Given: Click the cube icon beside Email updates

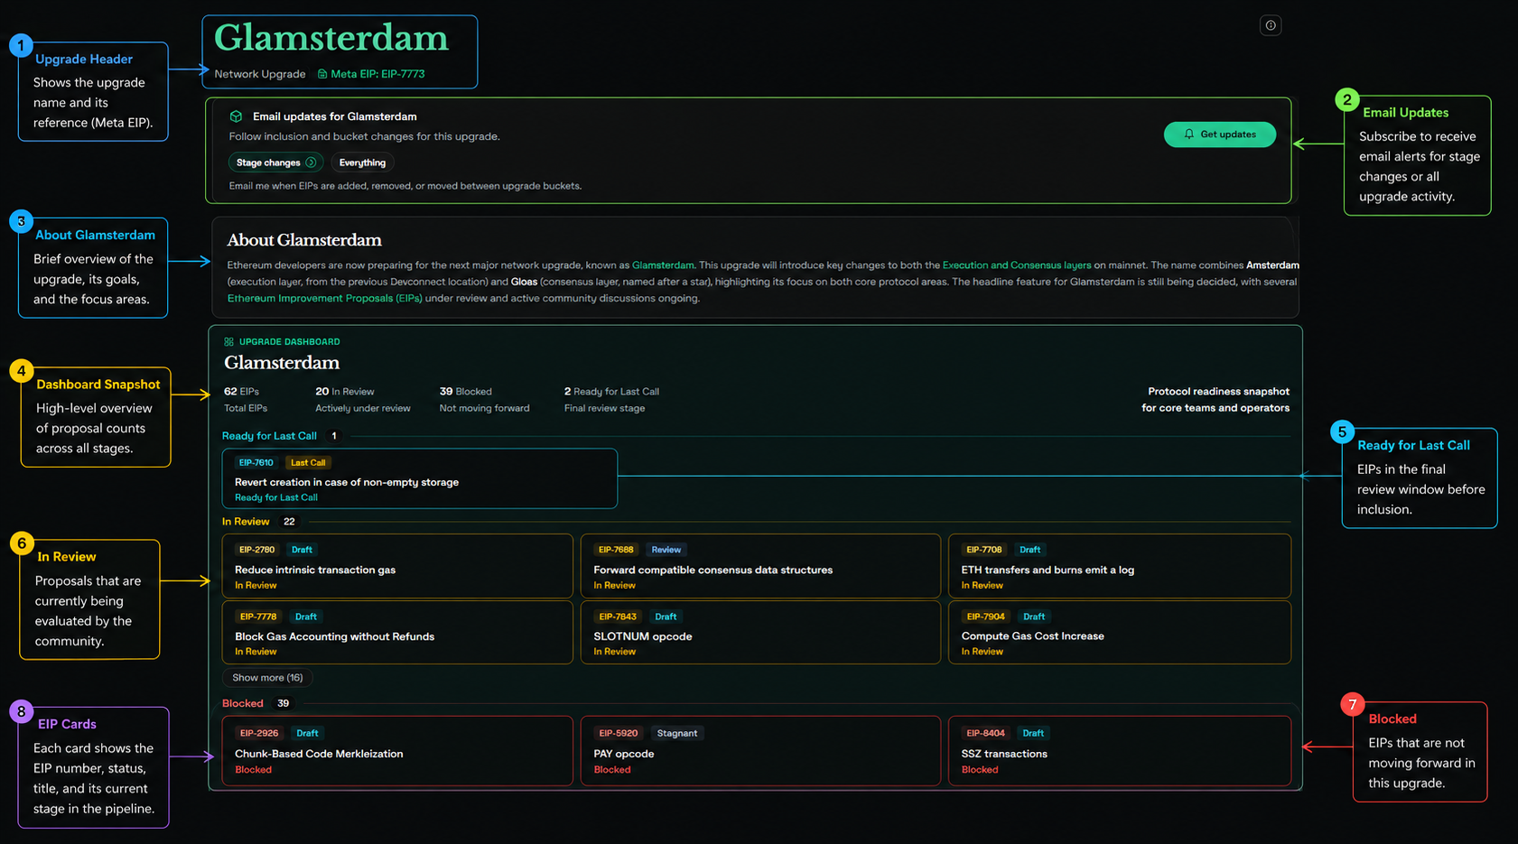Looking at the screenshot, I should click(236, 116).
